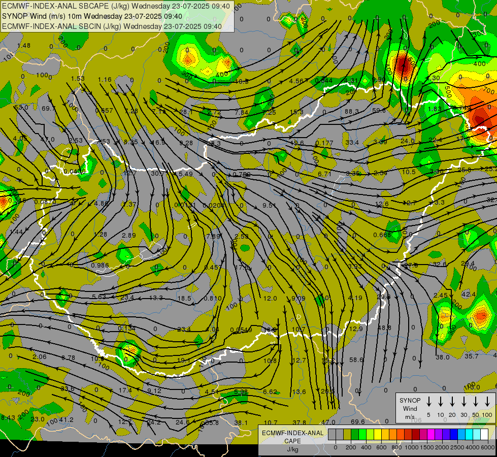Click the '33.6' value on the map
Image resolution: width=497 pixels, height=457 pixels.
pos(68,389)
